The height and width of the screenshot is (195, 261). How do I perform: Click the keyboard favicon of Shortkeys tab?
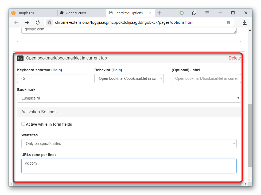point(111,13)
